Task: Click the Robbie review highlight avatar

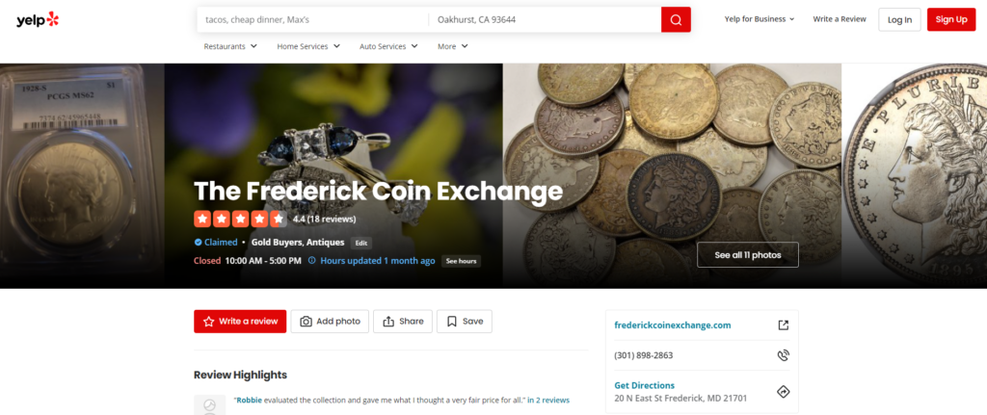Action: (x=209, y=404)
